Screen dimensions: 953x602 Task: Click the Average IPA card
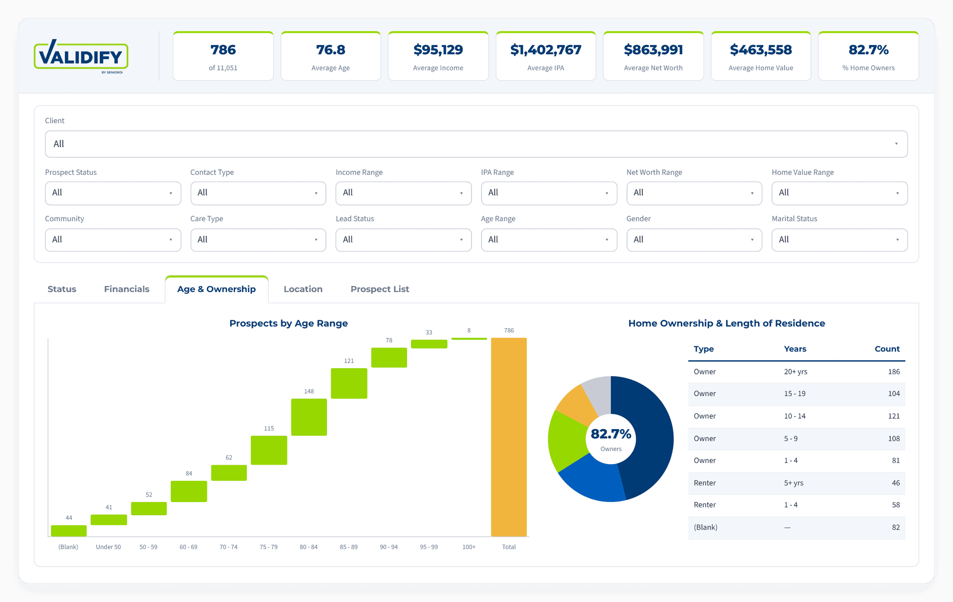(545, 56)
